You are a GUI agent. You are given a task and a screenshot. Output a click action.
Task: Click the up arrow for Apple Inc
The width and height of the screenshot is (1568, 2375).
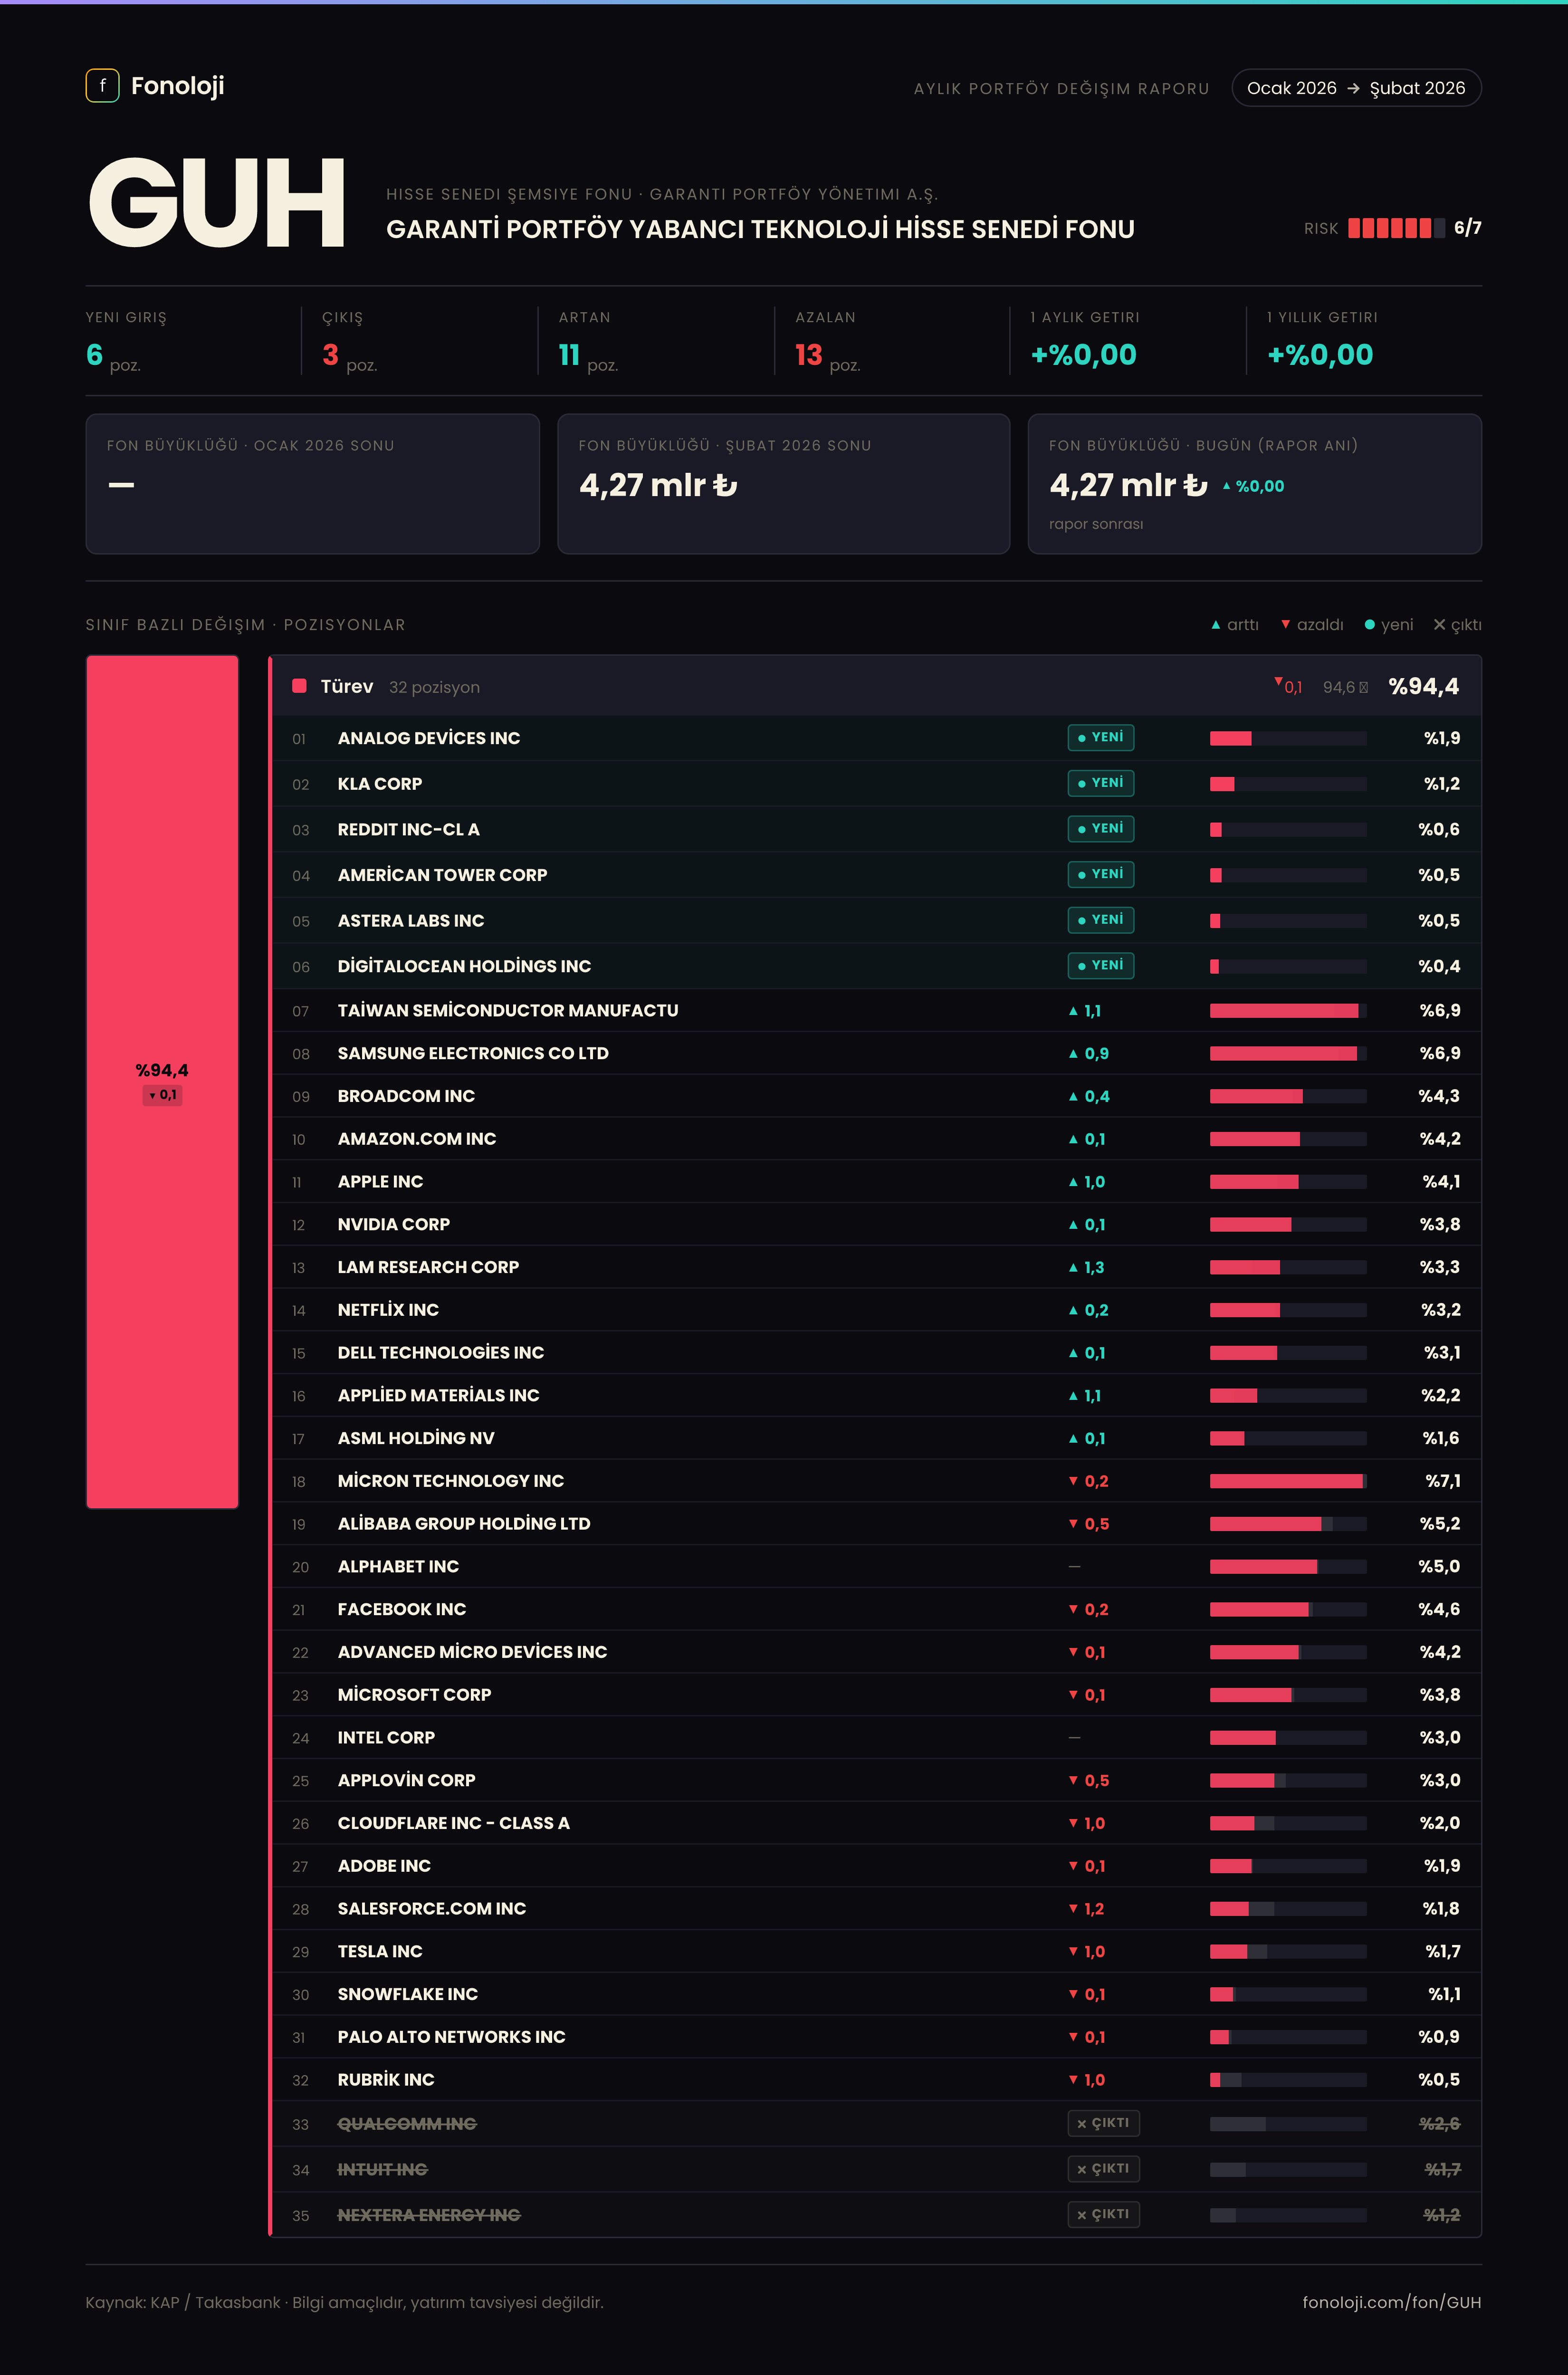point(1073,1182)
